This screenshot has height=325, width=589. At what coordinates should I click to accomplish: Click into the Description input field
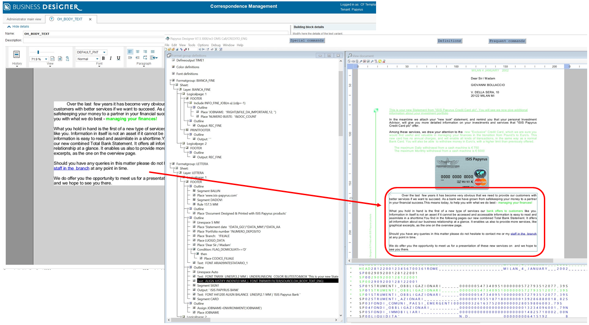(x=92, y=40)
